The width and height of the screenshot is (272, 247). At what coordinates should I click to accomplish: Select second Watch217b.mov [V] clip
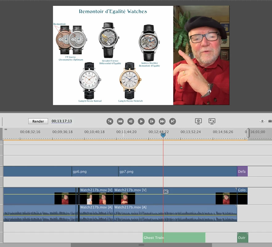175,196
